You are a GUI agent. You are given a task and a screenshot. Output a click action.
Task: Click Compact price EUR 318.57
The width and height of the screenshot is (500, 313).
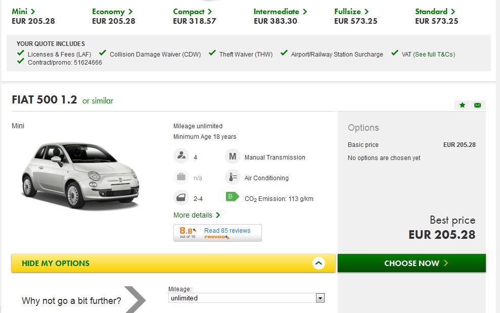click(195, 21)
